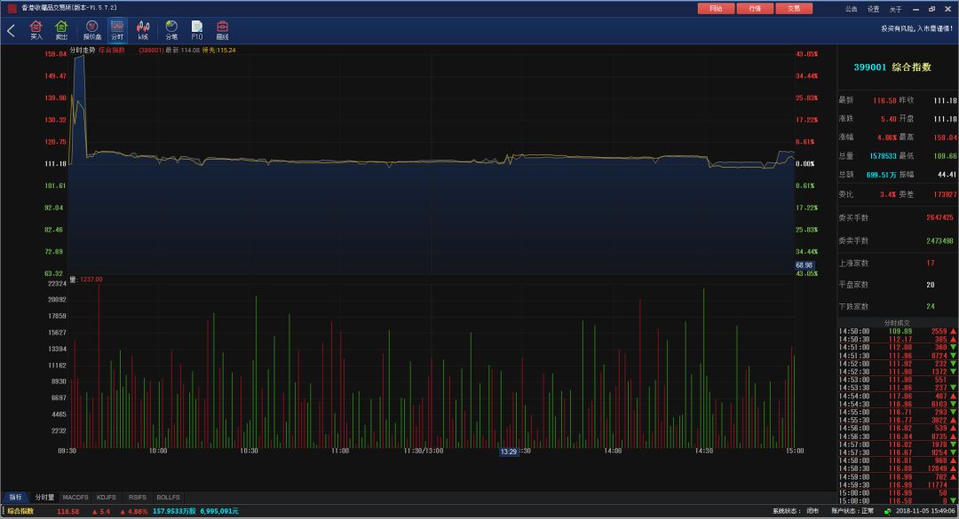The height and width of the screenshot is (519, 959).
Task: Click the 系统状态 闭市 indicator
Action: pyautogui.click(x=796, y=511)
